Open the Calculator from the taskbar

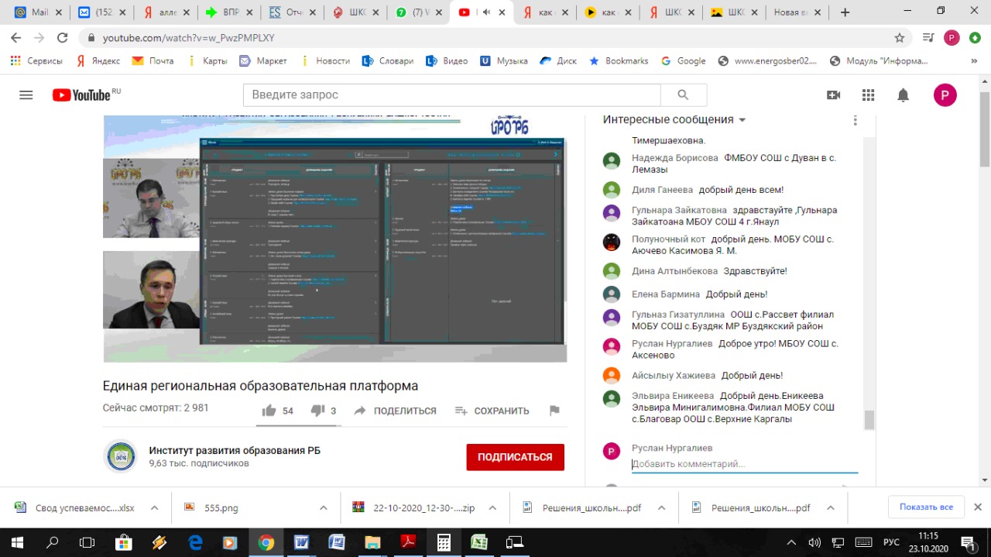pos(444,542)
